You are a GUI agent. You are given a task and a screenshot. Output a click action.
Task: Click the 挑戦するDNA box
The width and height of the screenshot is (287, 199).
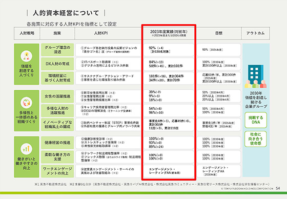point(256,120)
